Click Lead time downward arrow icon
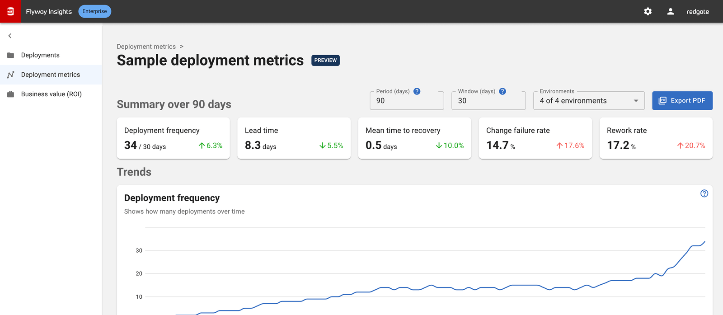The height and width of the screenshot is (315, 723). (x=323, y=146)
